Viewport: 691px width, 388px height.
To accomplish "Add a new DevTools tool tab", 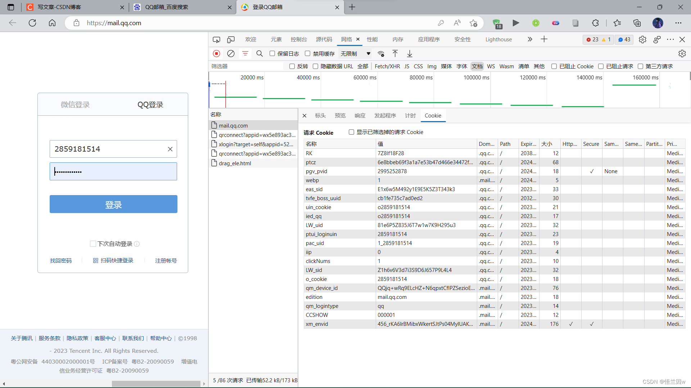I will pos(544,40).
